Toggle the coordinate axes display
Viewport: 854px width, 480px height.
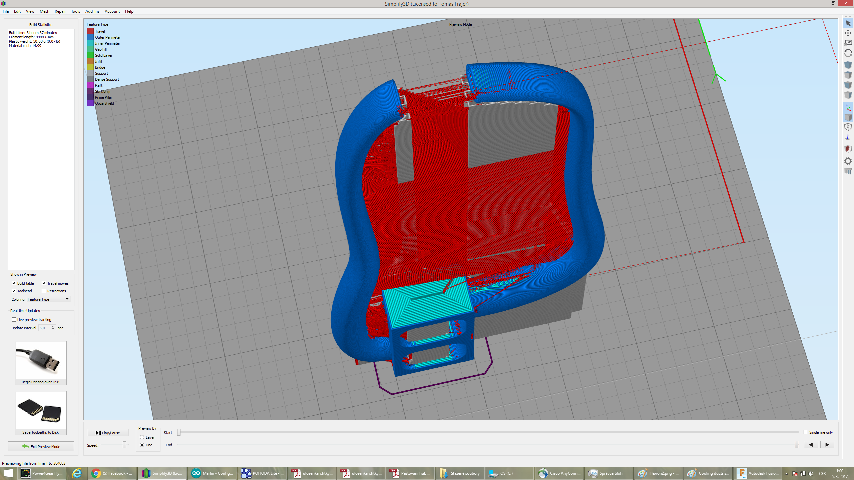(x=848, y=107)
